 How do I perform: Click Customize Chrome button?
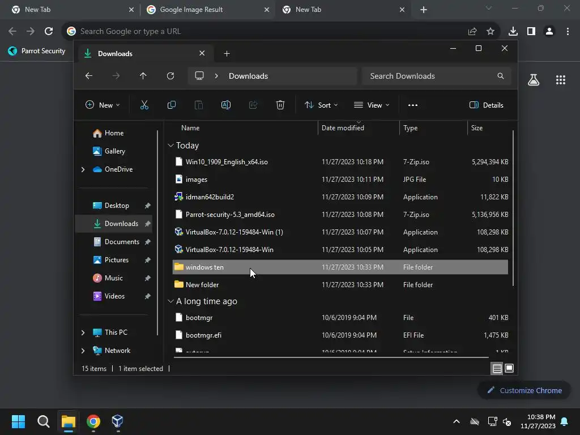tap(524, 390)
